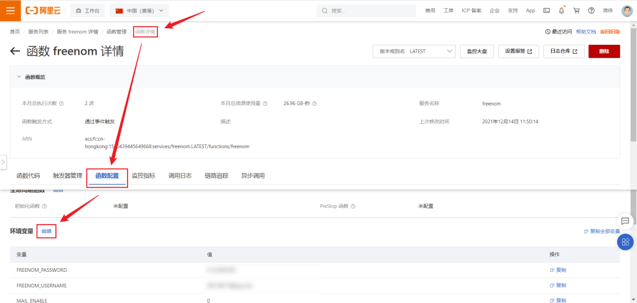
Task: Switch to the 异步调用 tab
Action: pos(253,176)
